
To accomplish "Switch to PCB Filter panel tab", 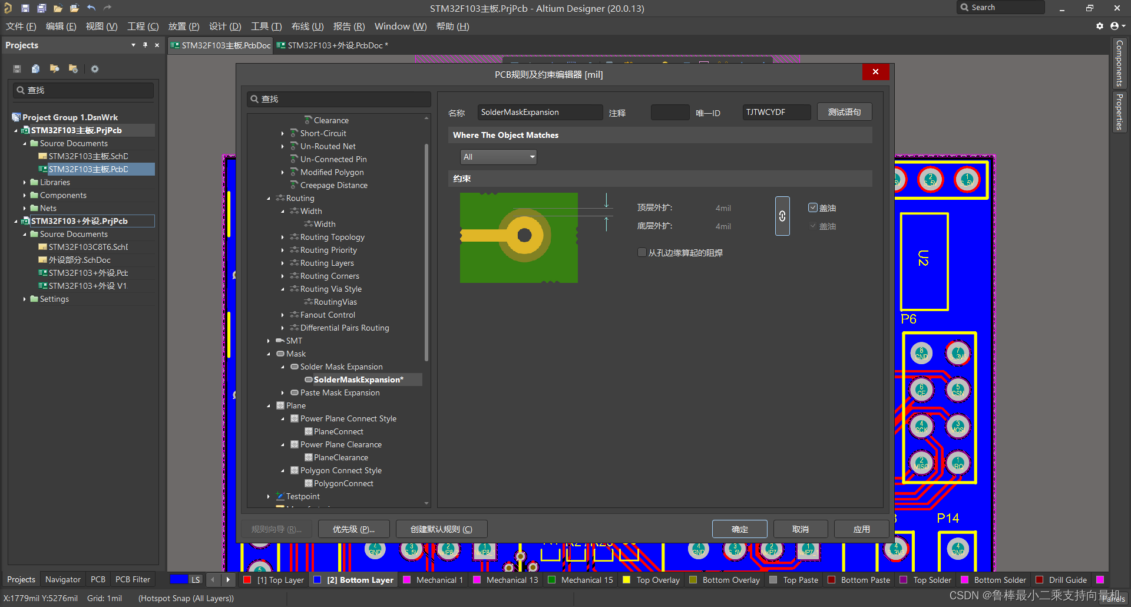I will click(x=133, y=579).
